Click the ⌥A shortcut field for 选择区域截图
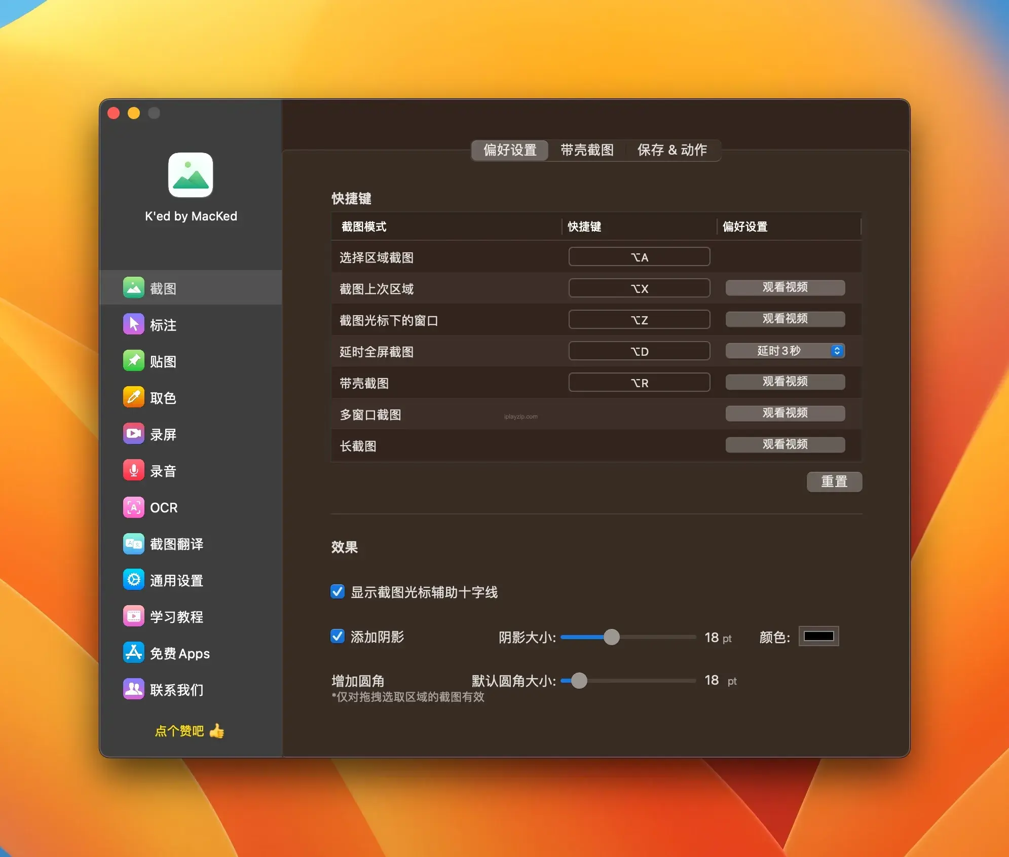 (x=639, y=257)
